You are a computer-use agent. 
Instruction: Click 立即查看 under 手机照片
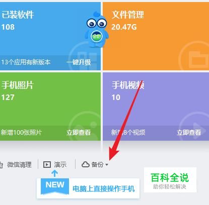(79, 133)
